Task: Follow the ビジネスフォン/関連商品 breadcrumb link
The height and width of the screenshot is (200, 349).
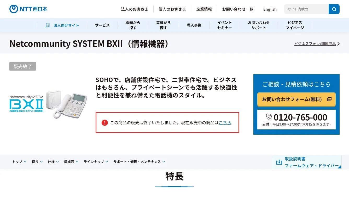Action: pos(315,44)
